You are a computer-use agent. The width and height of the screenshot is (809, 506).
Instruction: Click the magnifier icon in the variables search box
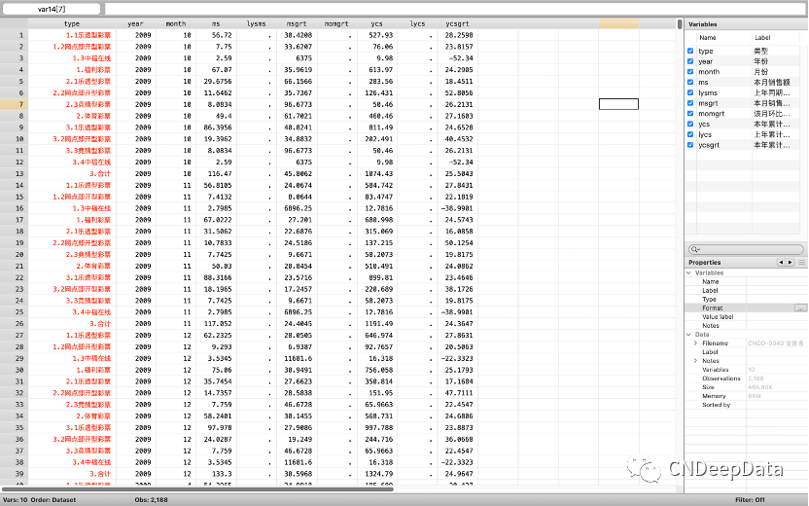(x=694, y=249)
